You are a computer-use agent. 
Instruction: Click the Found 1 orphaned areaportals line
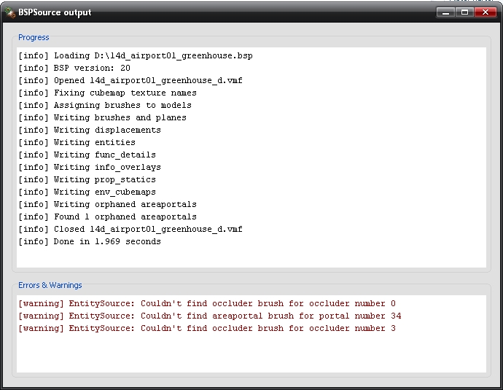click(x=107, y=217)
